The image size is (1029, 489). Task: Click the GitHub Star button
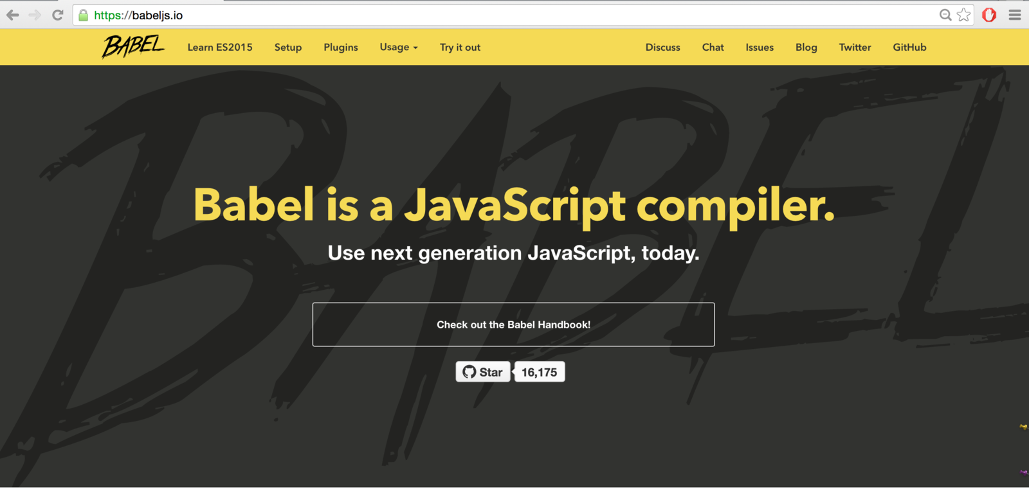click(483, 372)
